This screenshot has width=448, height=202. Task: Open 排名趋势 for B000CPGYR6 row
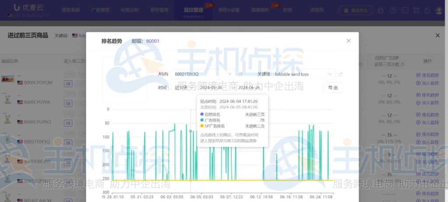click(x=427, y=95)
